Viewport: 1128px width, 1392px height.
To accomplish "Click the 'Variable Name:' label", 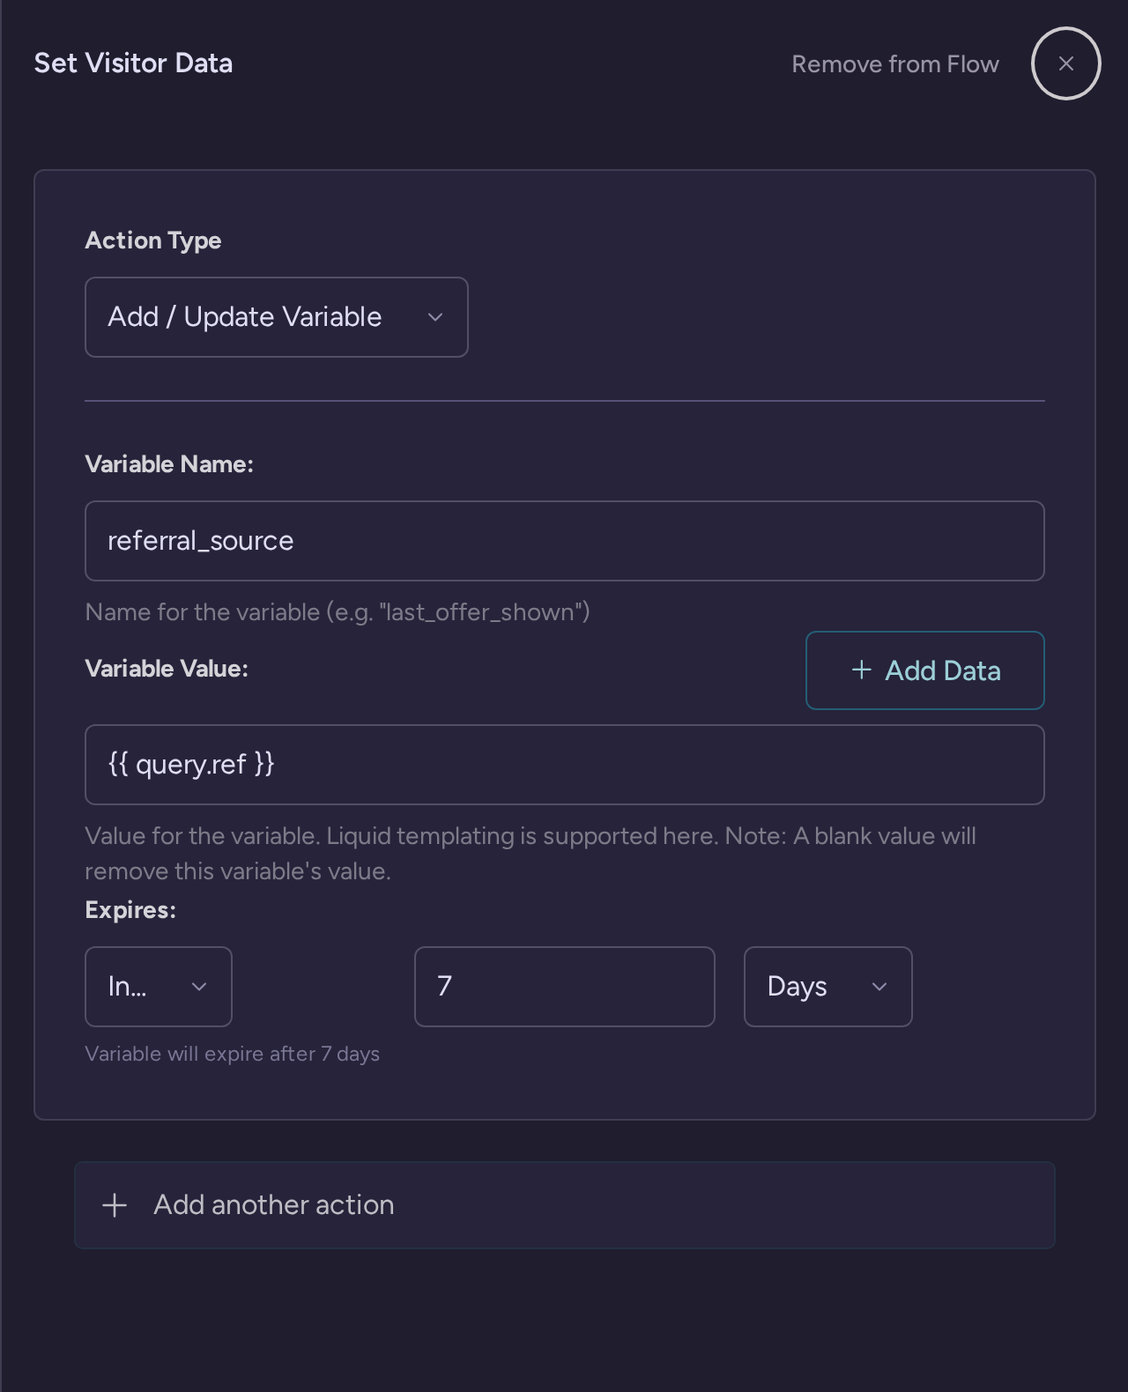I will pyautogui.click(x=169, y=464).
